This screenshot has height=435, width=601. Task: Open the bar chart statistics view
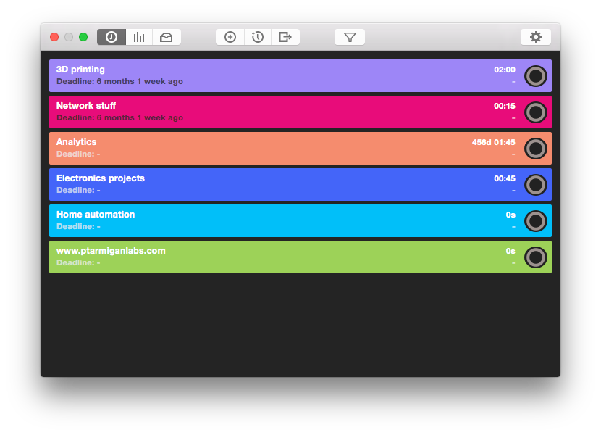[x=139, y=37]
